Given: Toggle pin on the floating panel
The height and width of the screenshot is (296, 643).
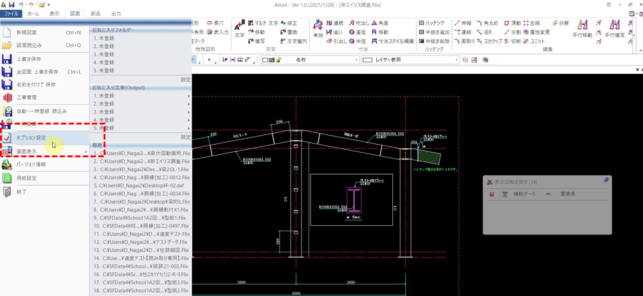Looking at the screenshot, I should pos(606,181).
